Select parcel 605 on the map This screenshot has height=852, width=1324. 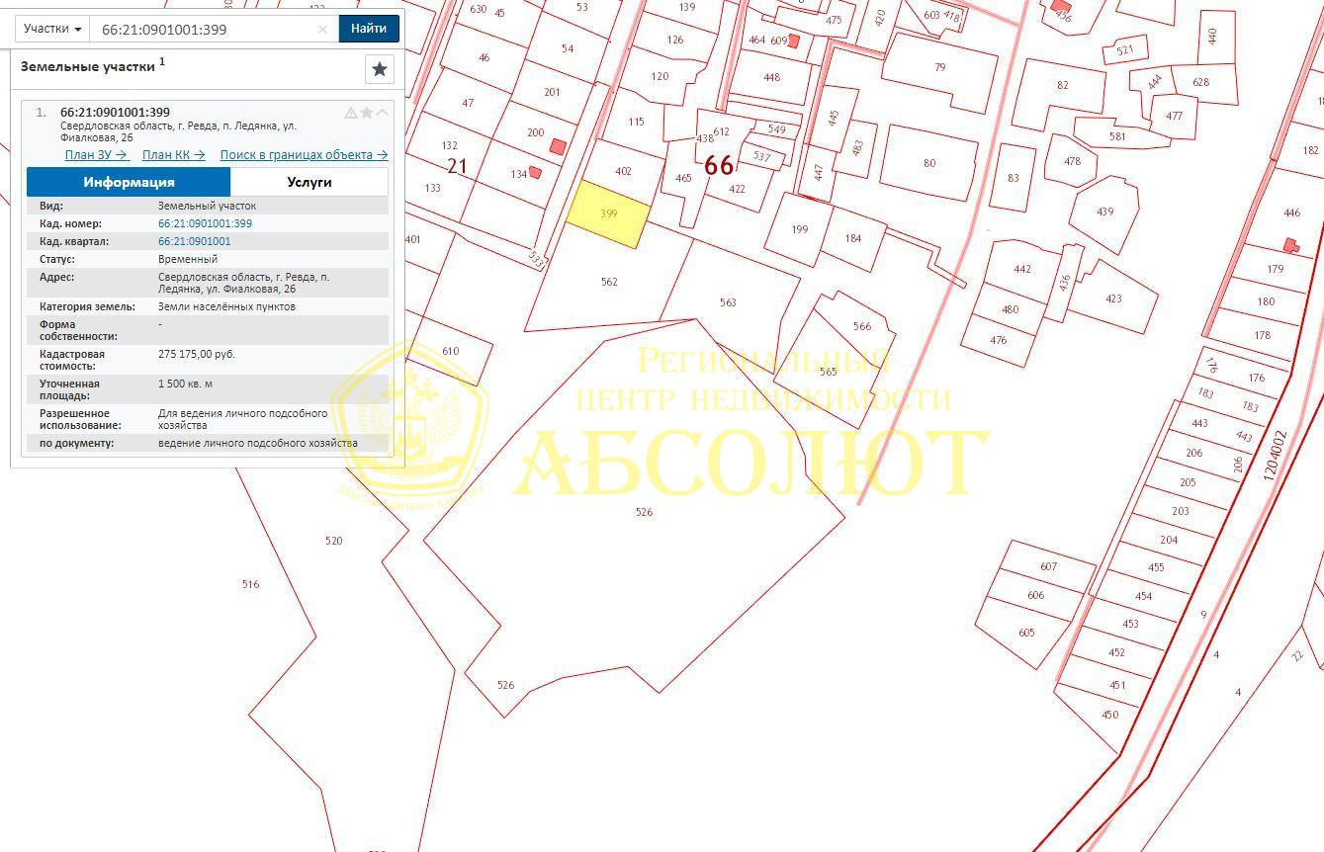[x=1026, y=633]
